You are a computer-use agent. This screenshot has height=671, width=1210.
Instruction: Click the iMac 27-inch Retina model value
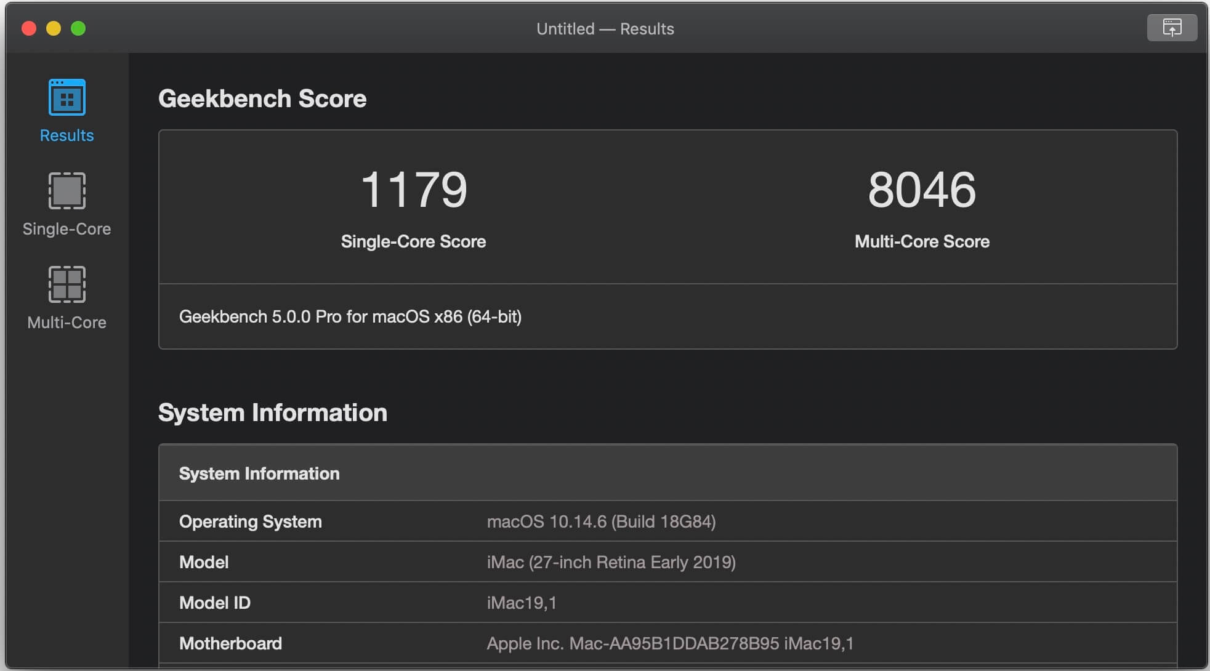pos(611,562)
